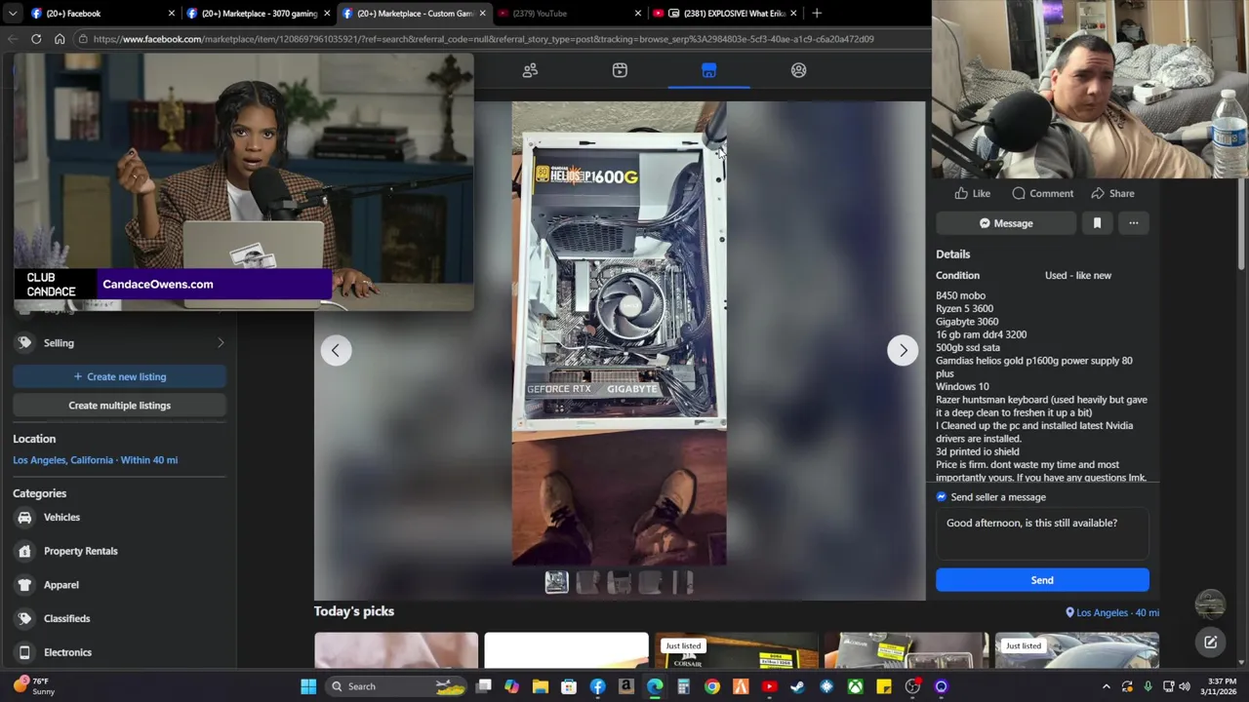
Task: Open the Amazon app in taskbar
Action: click(626, 686)
